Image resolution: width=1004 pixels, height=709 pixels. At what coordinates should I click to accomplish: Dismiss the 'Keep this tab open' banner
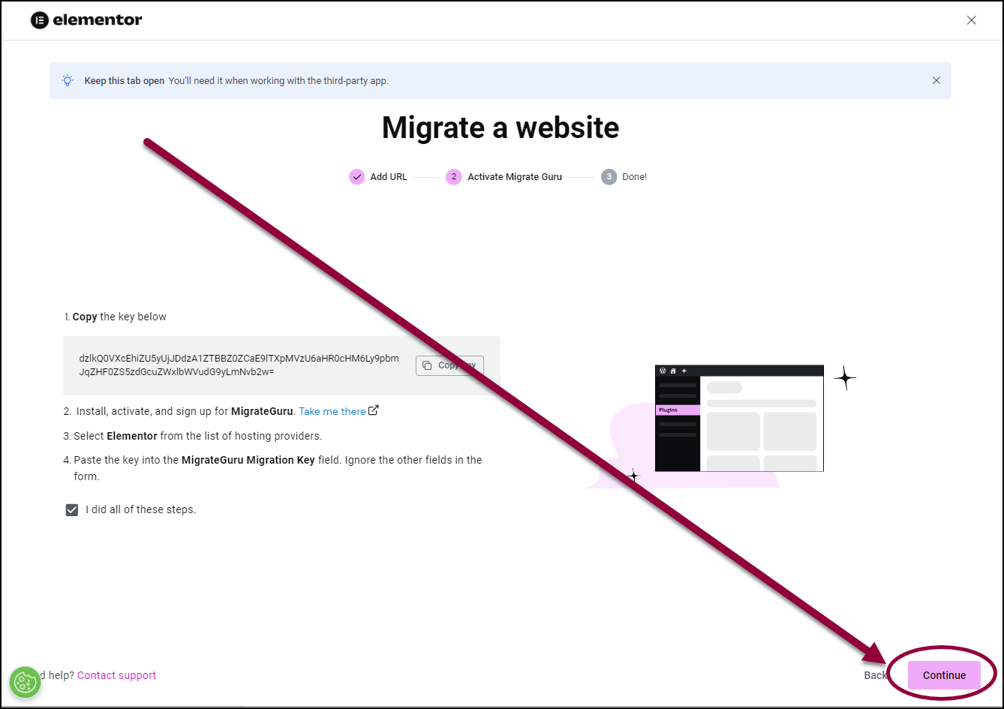(x=936, y=80)
